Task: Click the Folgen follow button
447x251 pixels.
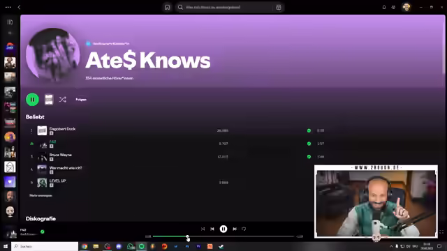Action: (x=81, y=99)
